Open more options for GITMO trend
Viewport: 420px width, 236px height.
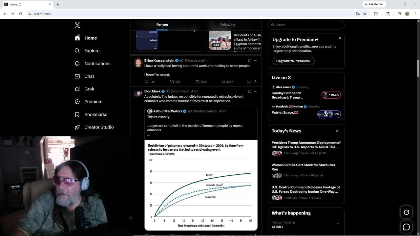tap(339, 223)
